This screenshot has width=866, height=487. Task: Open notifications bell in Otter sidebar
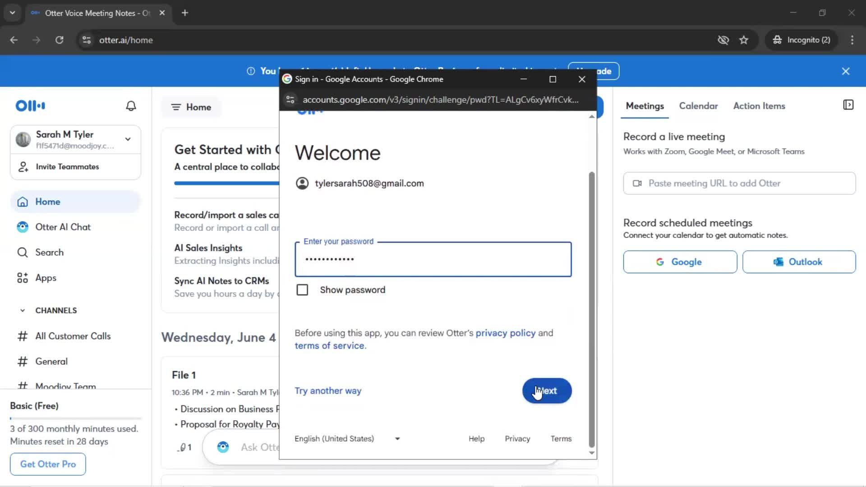(x=131, y=106)
